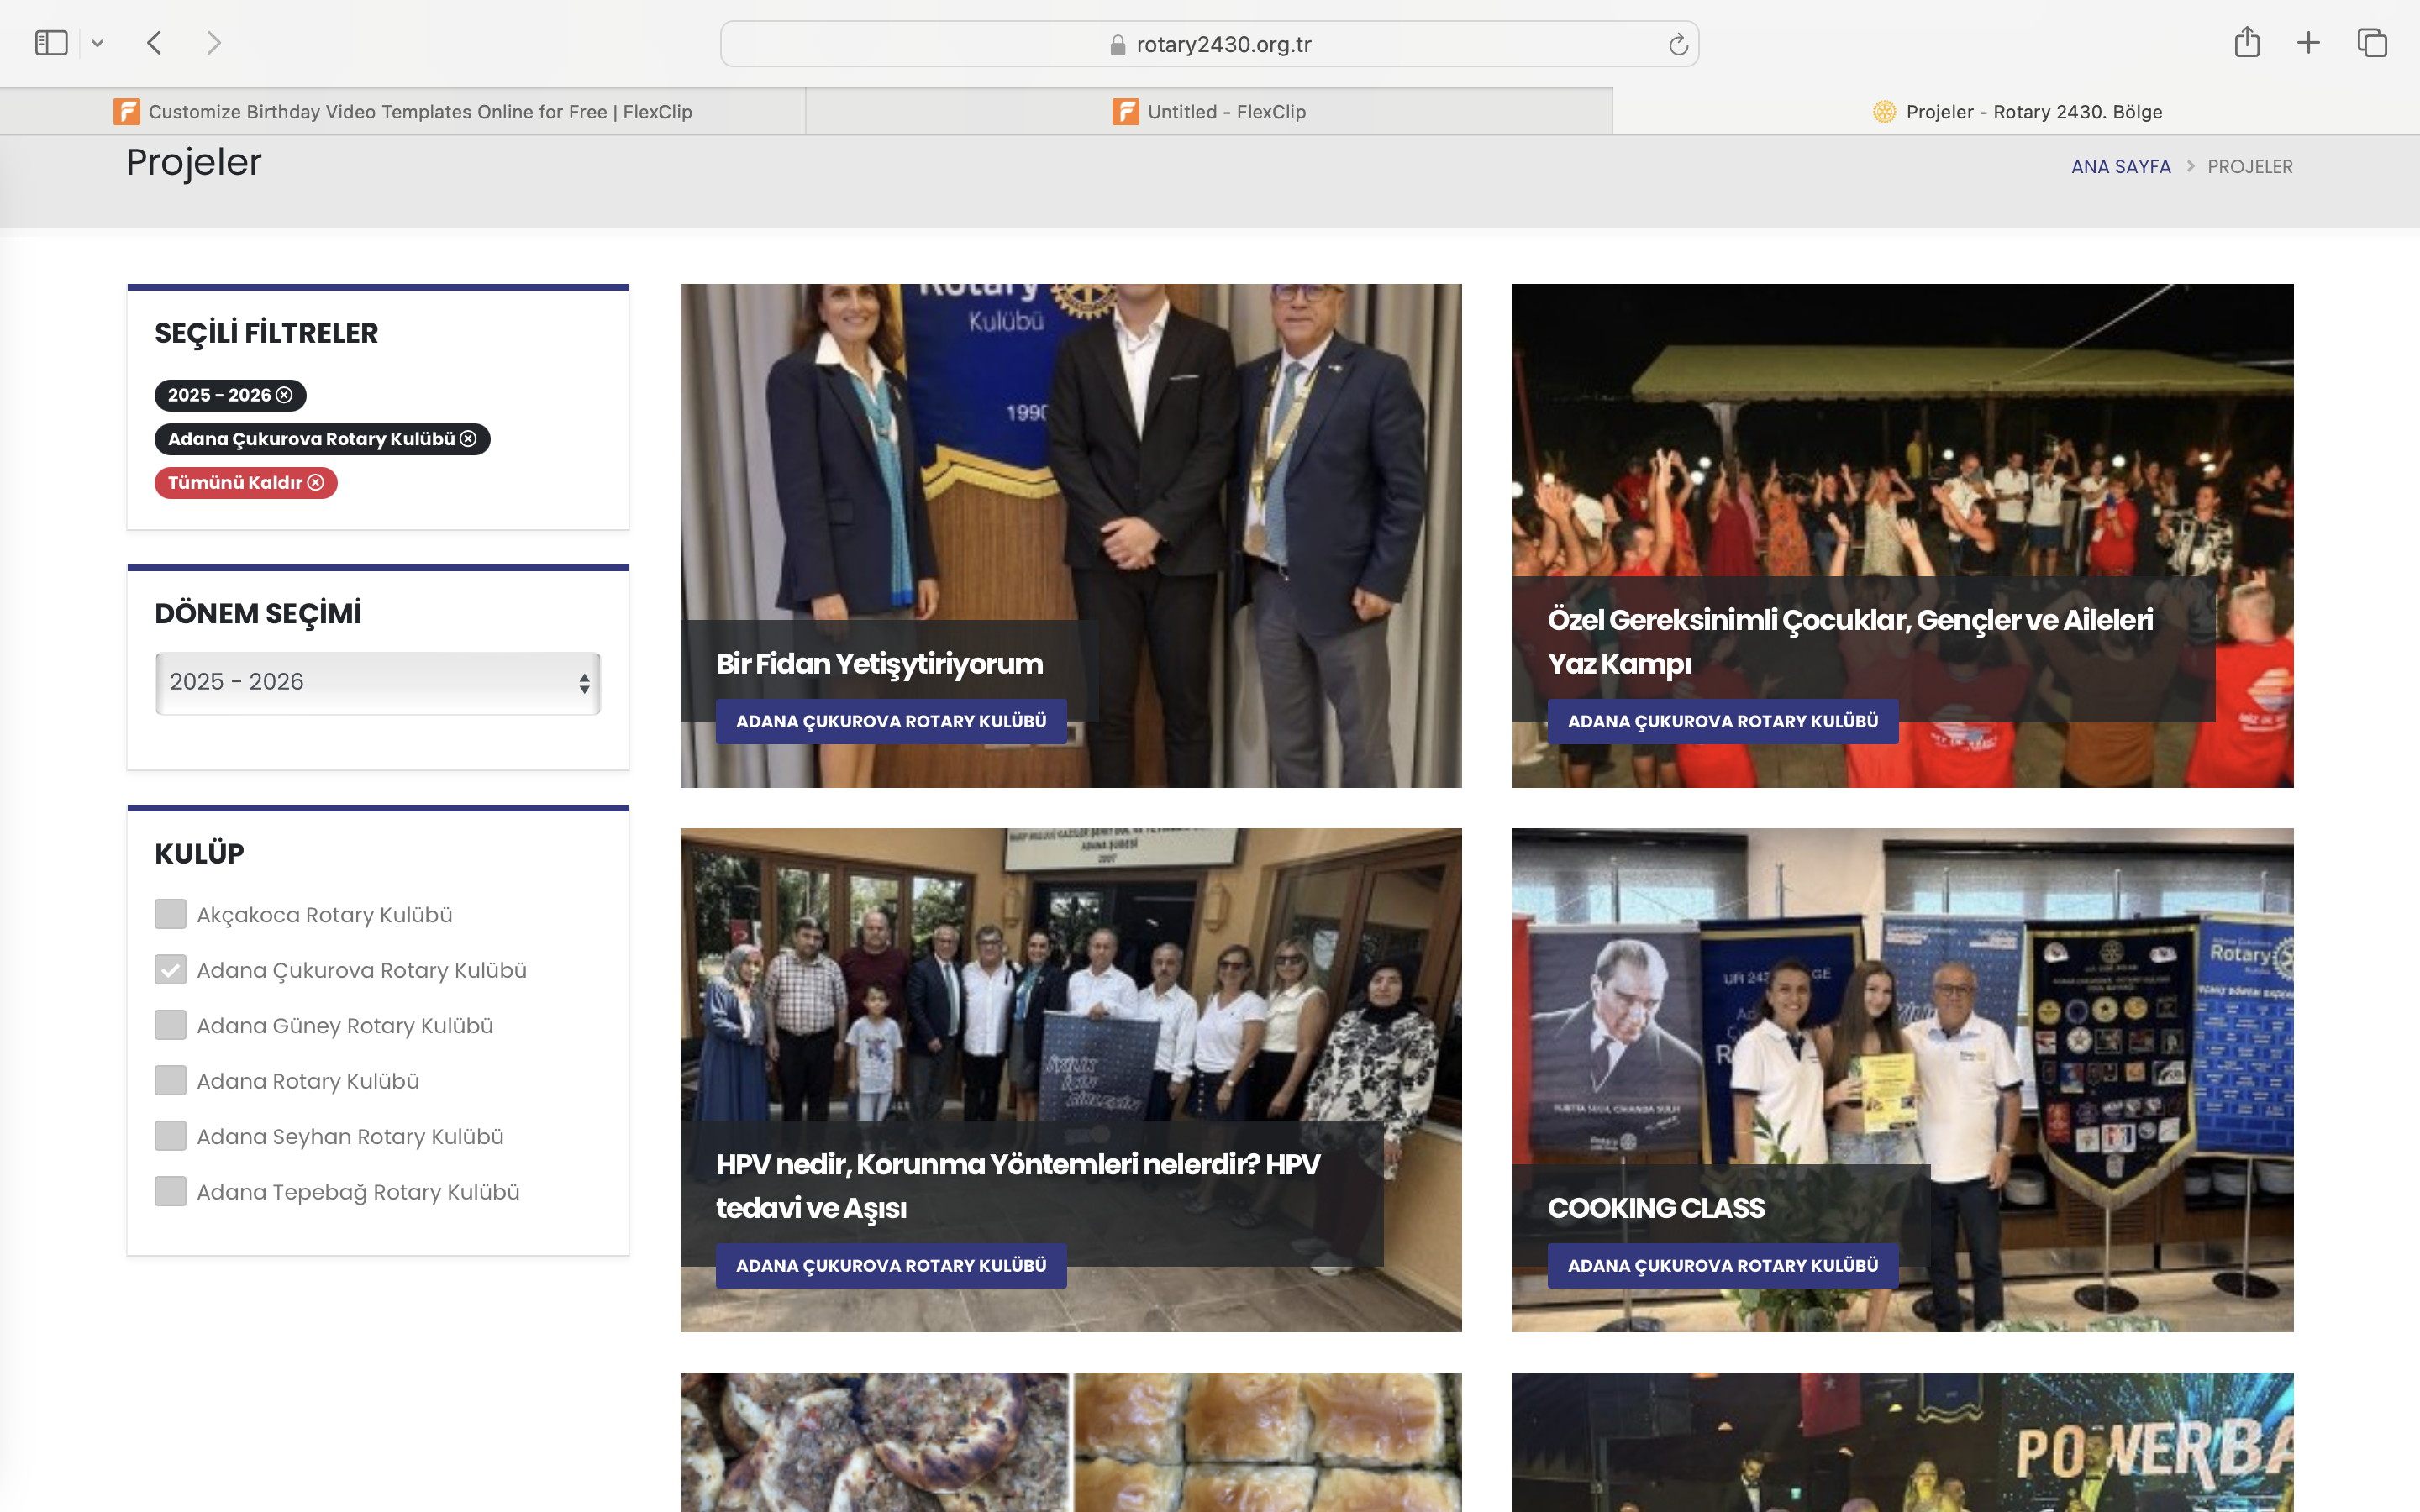This screenshot has width=2420, height=1512.
Task: Uncheck Adana Çukurova Rotary Kulübü checkbox
Action: (x=171, y=969)
